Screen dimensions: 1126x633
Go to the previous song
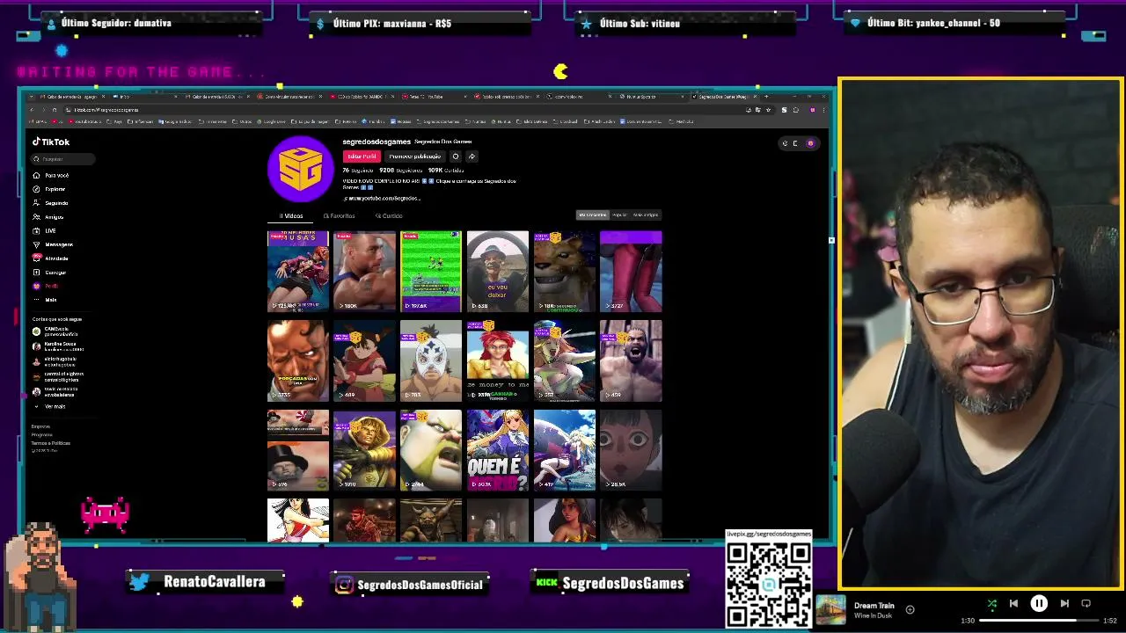[x=1013, y=603]
